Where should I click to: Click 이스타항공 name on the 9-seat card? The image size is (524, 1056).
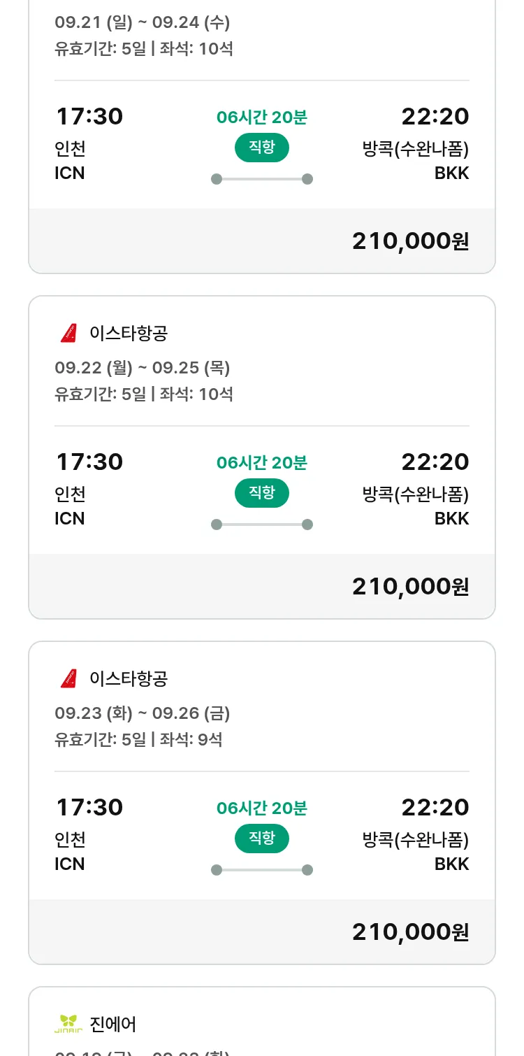point(129,679)
